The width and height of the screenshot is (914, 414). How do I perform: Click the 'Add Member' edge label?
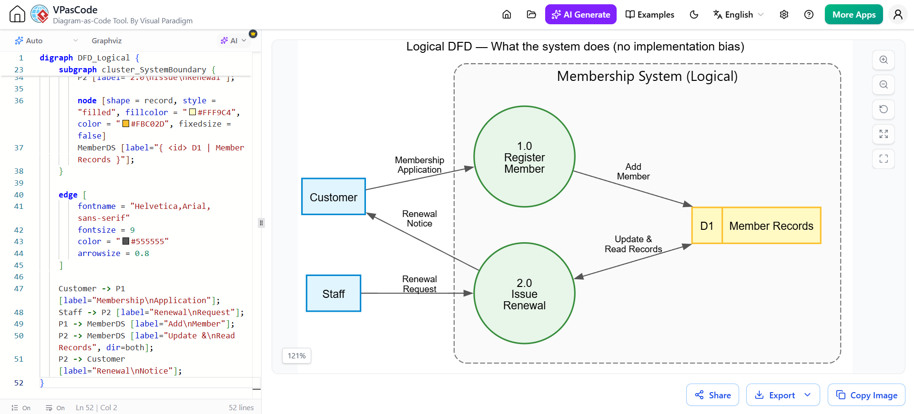click(x=633, y=171)
